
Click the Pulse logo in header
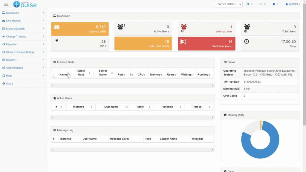tap(25, 4)
